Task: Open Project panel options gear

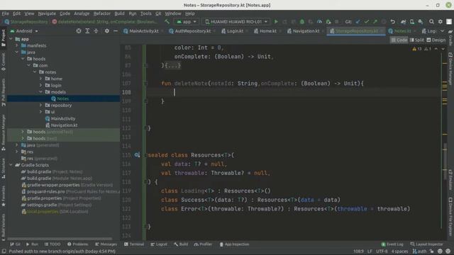Action: tap(107, 31)
